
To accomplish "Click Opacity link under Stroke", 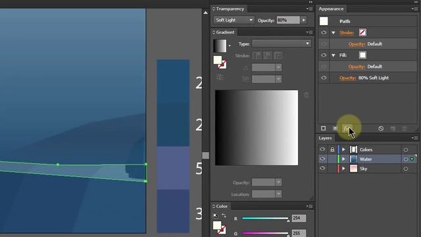I will [357, 44].
